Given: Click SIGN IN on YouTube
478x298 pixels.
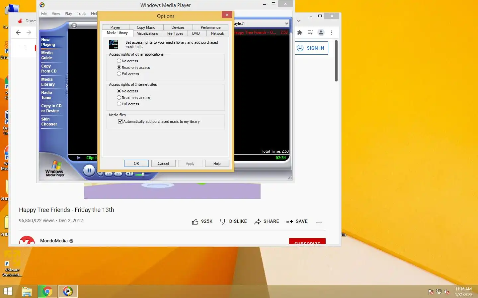Looking at the screenshot, I should point(311,48).
